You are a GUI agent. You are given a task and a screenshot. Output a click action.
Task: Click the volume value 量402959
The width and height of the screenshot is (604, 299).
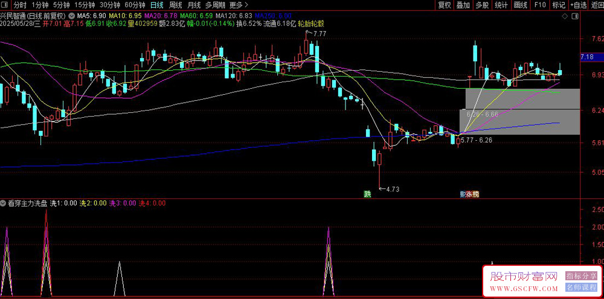(142, 23)
